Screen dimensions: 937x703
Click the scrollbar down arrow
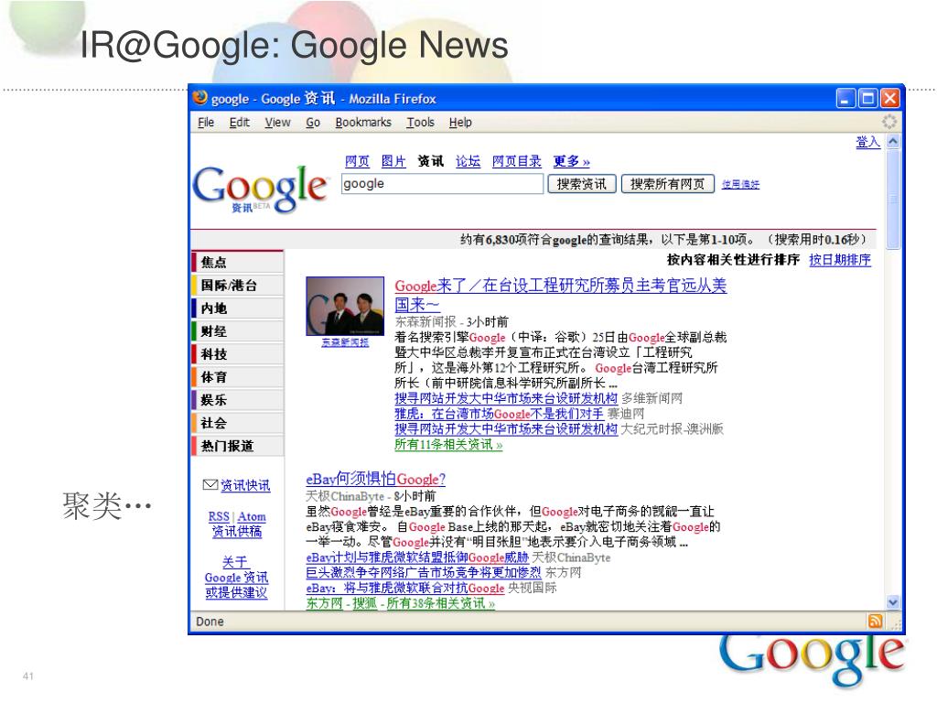893,602
